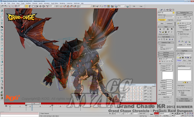Click the Workbench button

(x=169, y=24)
